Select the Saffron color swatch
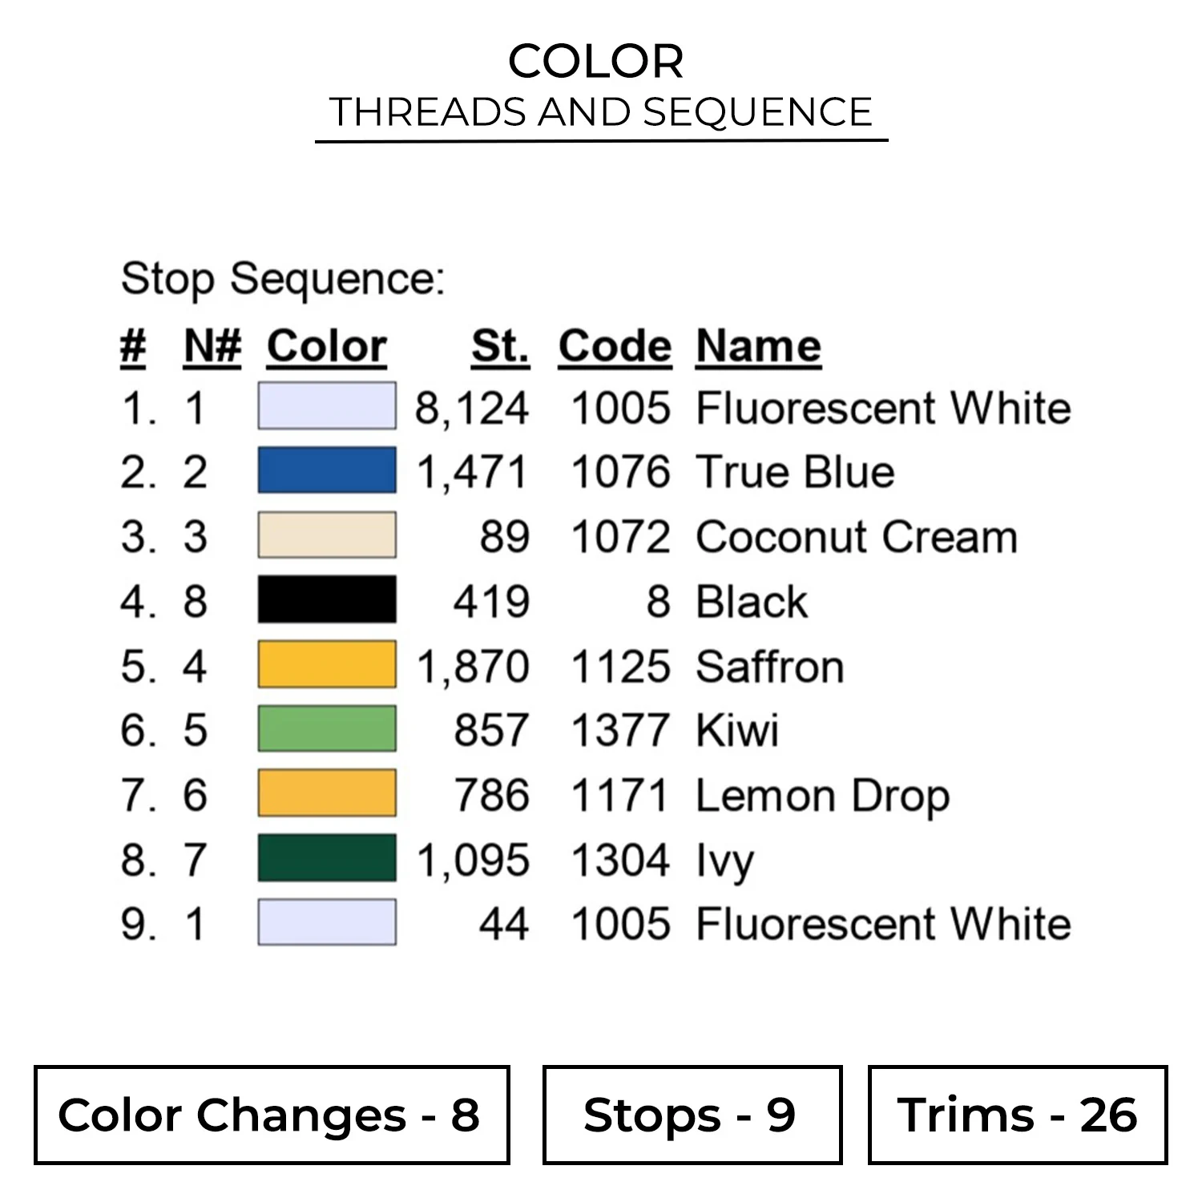The height and width of the screenshot is (1202, 1202). (x=327, y=664)
